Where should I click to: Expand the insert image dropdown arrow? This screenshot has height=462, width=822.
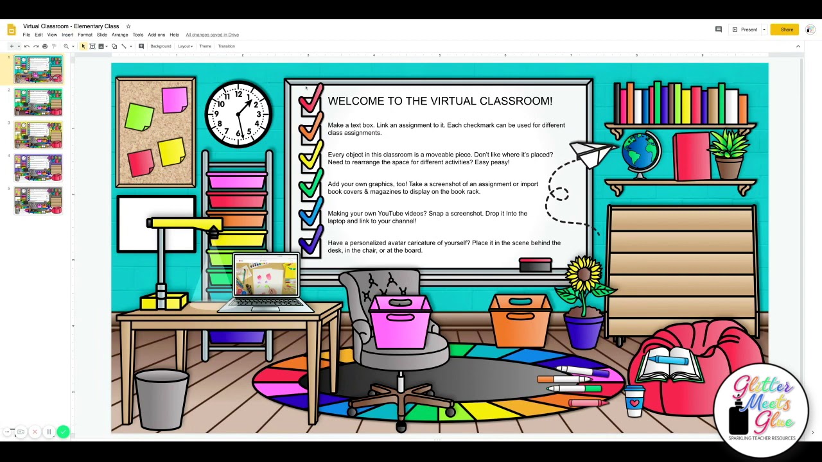(107, 46)
